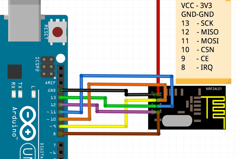Click the AREF pin on the Arduino
Screen dimensions: 238x159
tap(61, 83)
